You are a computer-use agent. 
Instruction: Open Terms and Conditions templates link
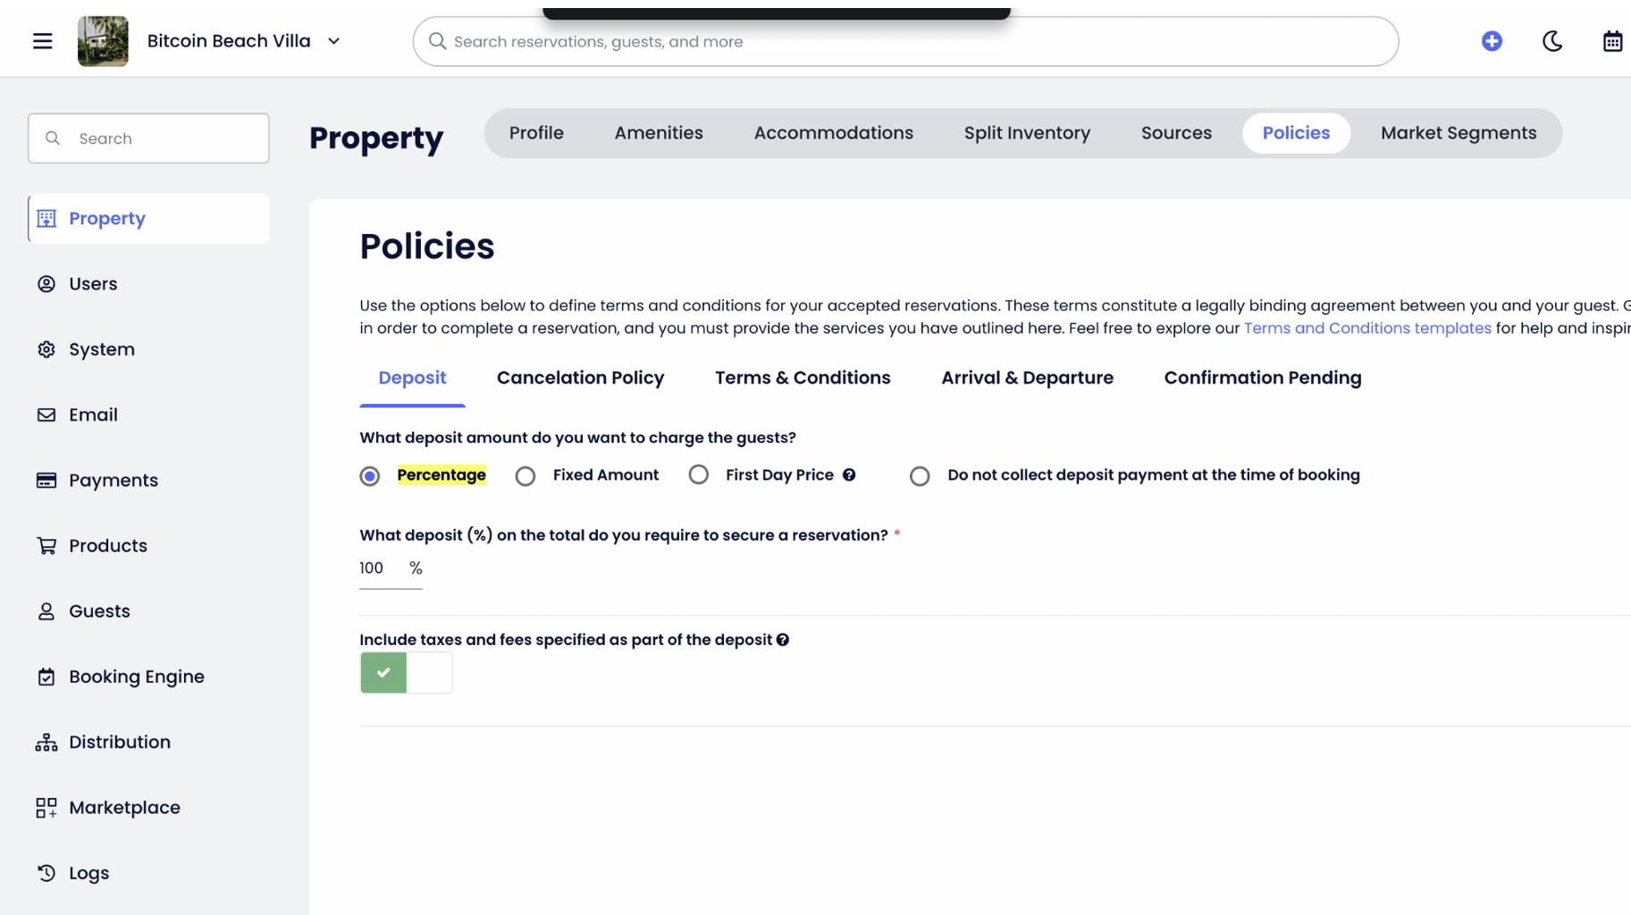coord(1366,328)
